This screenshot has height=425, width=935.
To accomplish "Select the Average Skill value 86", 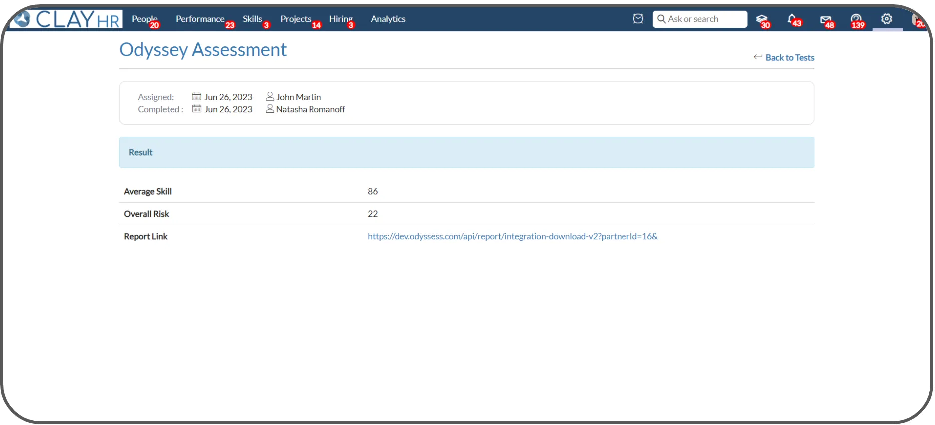I will (x=373, y=191).
